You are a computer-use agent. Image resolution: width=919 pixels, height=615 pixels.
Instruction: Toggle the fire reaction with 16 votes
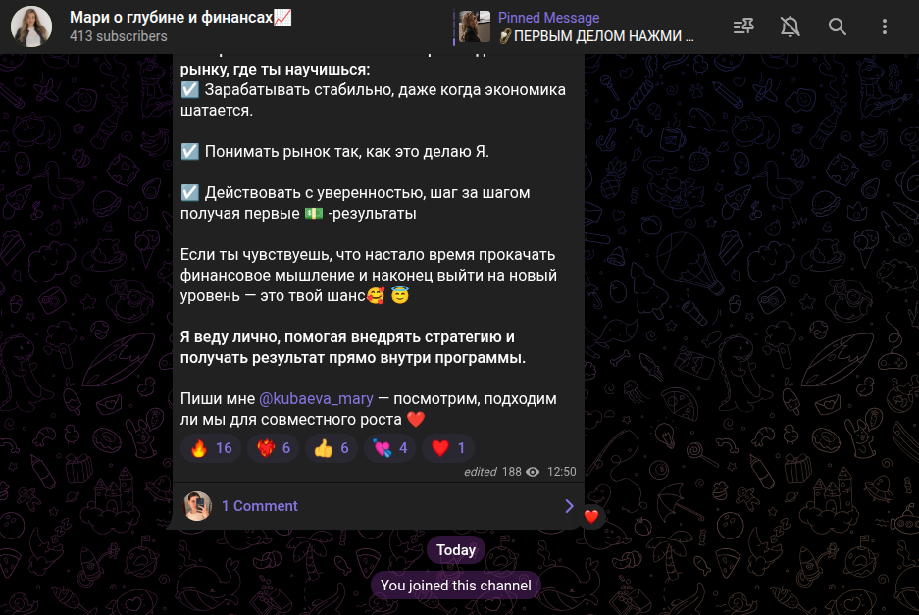[x=211, y=448]
